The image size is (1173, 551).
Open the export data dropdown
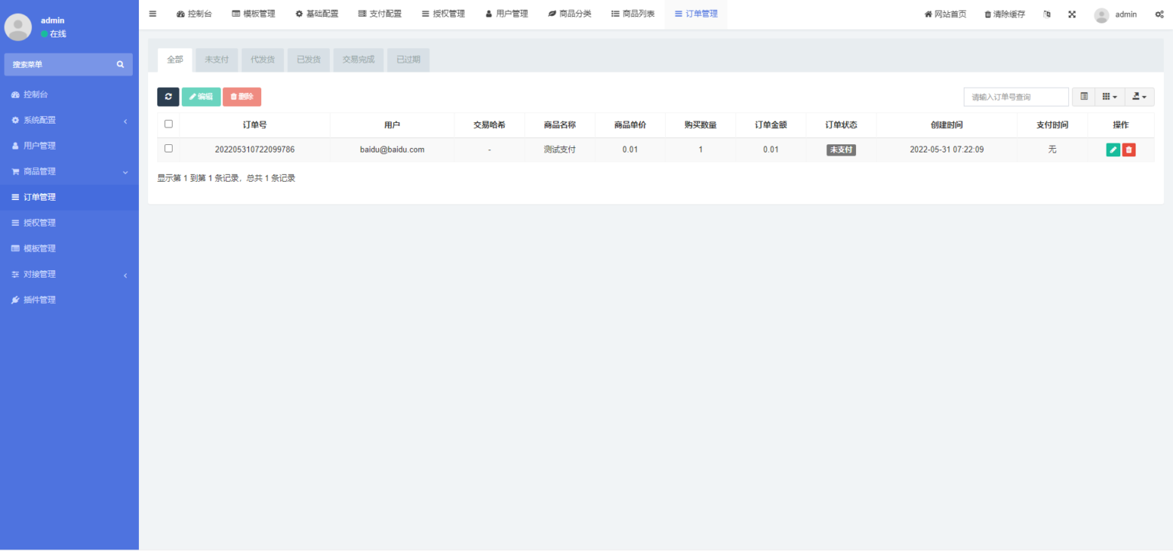tap(1139, 97)
